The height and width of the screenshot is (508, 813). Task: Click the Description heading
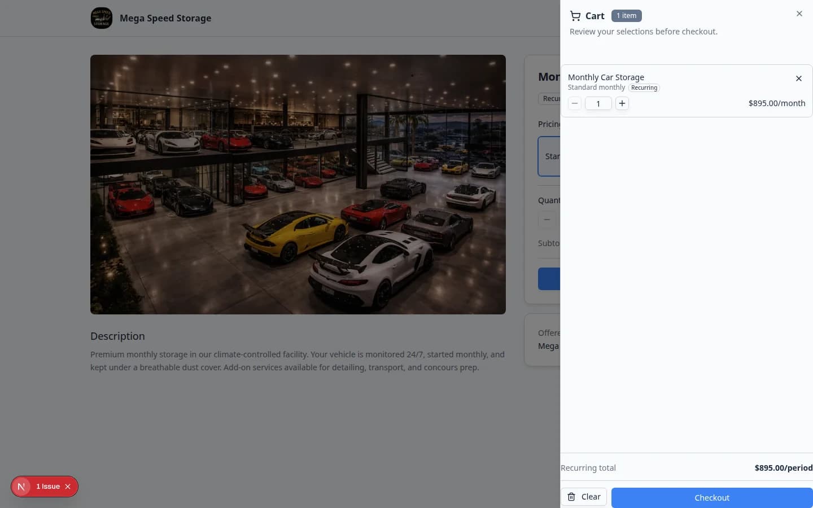(x=117, y=336)
